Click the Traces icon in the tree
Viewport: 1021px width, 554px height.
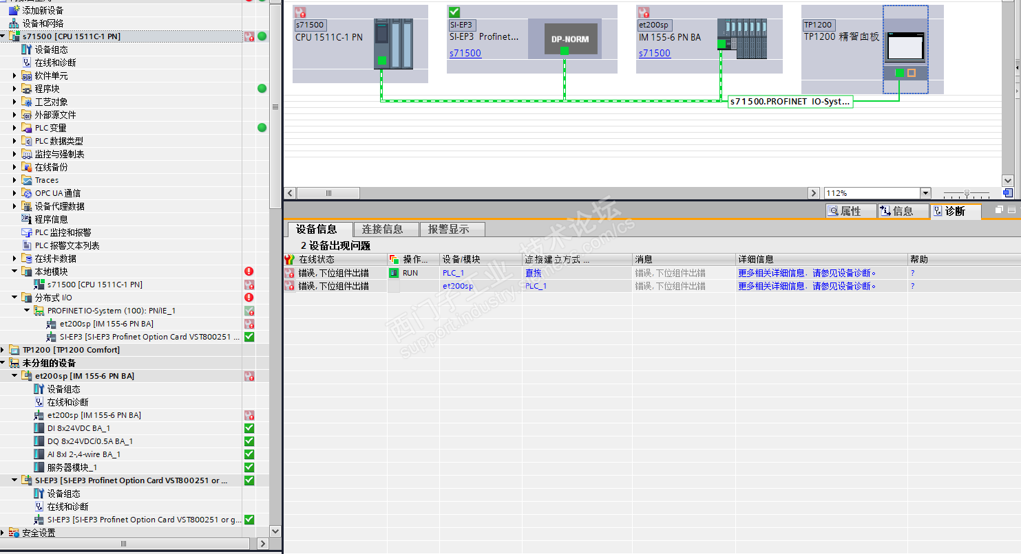point(28,180)
